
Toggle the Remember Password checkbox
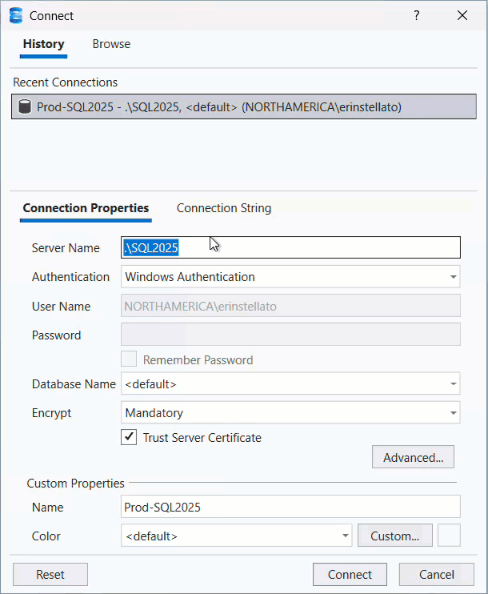point(128,359)
